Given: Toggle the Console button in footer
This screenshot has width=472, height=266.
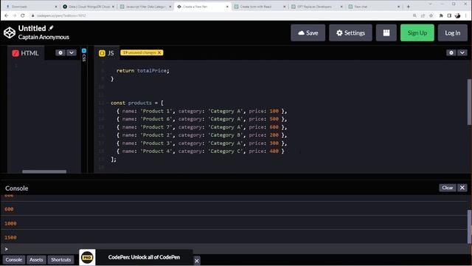Looking at the screenshot, I should [14, 259].
